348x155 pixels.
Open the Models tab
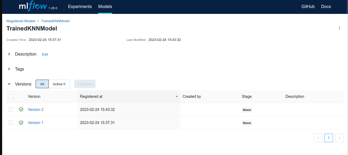105,7
